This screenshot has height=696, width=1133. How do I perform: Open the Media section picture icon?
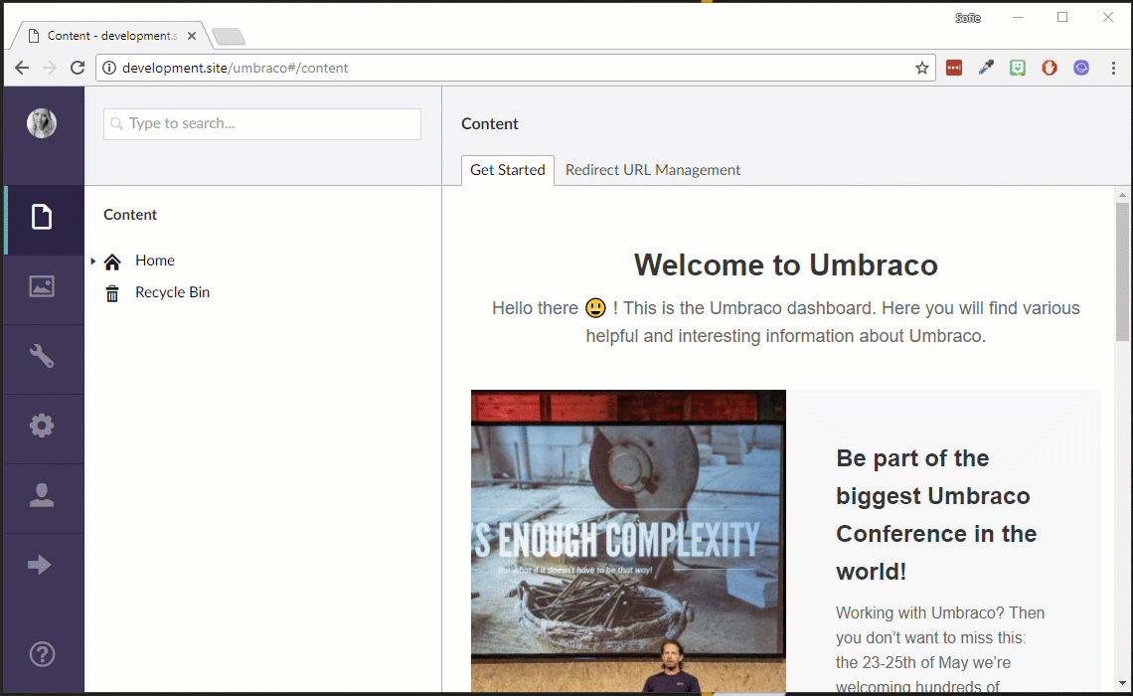(x=42, y=286)
